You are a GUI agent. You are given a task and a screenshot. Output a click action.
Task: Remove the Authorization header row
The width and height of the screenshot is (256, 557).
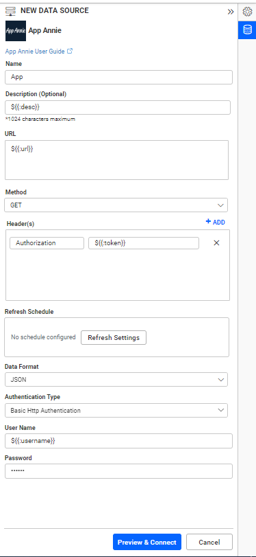click(x=217, y=243)
